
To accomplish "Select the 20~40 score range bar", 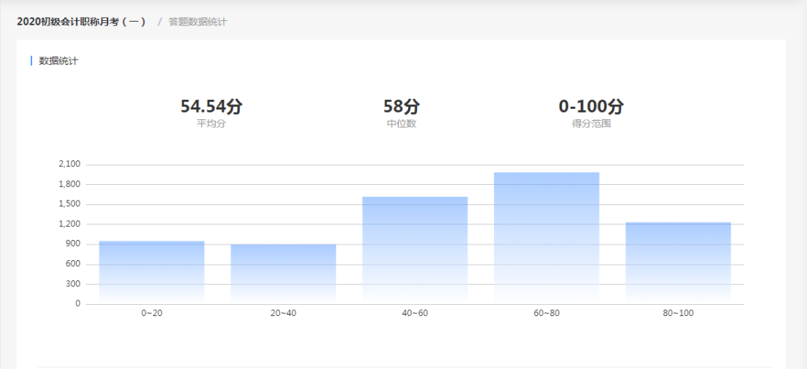I will [283, 274].
